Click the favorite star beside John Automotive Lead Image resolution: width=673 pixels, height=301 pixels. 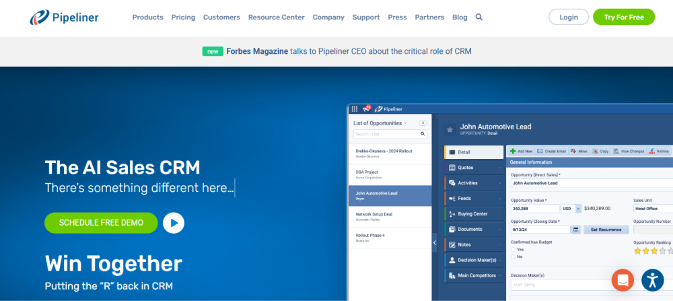coord(450,129)
